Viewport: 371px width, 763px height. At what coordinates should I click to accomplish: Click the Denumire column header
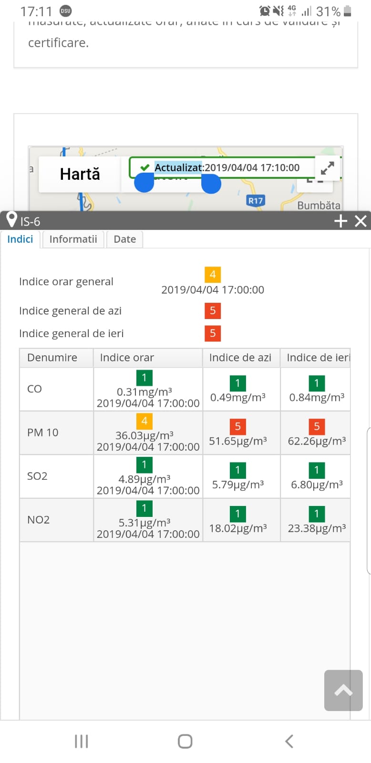click(52, 358)
